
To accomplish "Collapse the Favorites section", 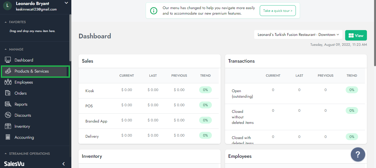I will tap(6, 22).
